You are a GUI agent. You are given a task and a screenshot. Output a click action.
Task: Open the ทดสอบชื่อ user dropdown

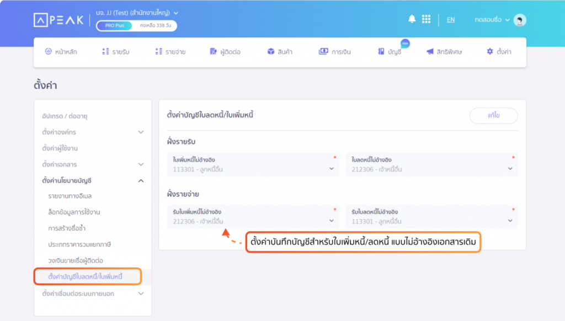coord(492,20)
